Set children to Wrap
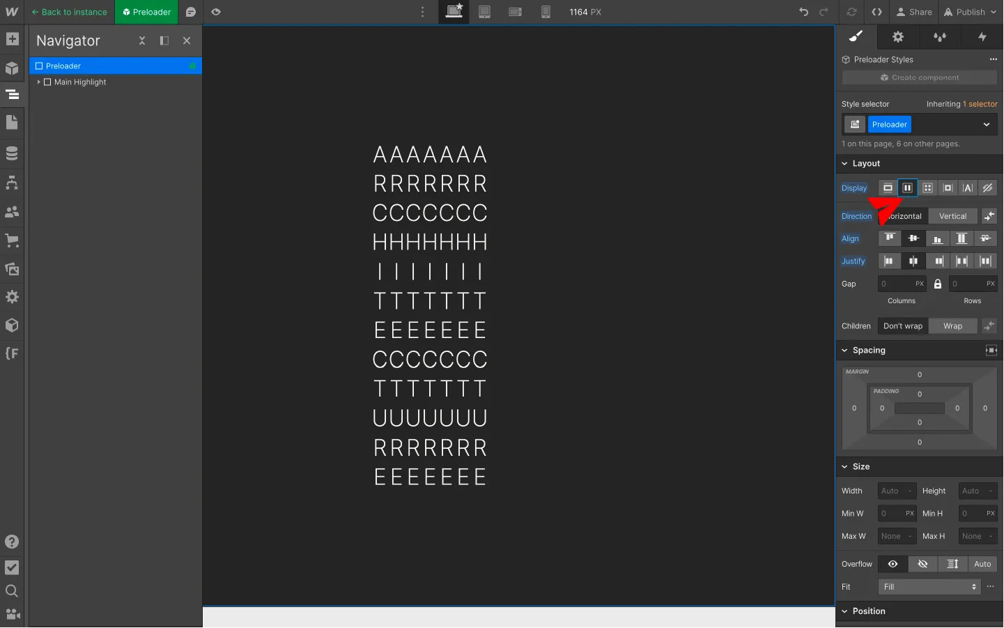 [x=952, y=326]
